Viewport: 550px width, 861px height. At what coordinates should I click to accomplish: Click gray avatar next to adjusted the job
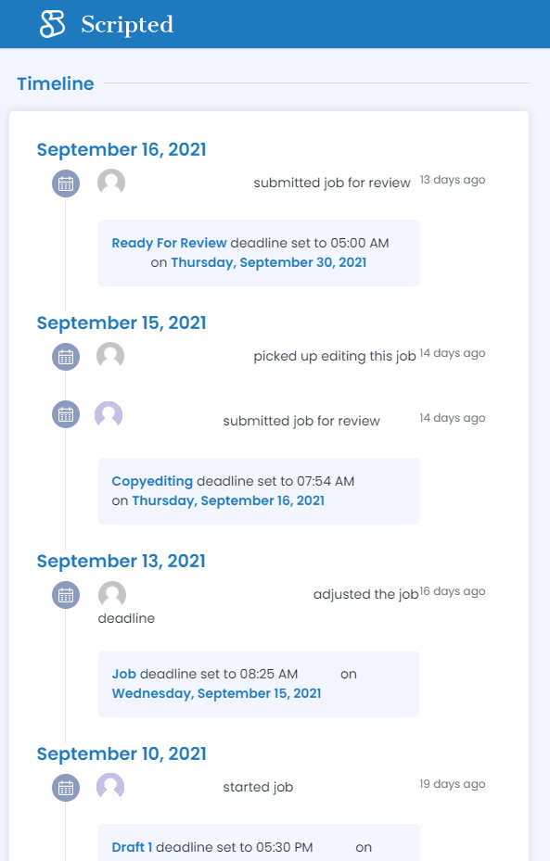112,595
